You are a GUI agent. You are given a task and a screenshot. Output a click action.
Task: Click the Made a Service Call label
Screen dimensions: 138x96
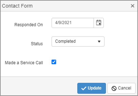(x=24, y=63)
